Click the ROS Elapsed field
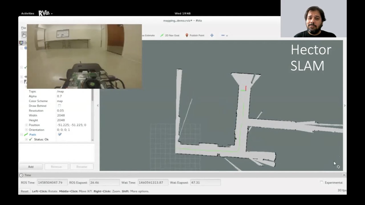This screenshot has height=205, width=365. (104, 183)
